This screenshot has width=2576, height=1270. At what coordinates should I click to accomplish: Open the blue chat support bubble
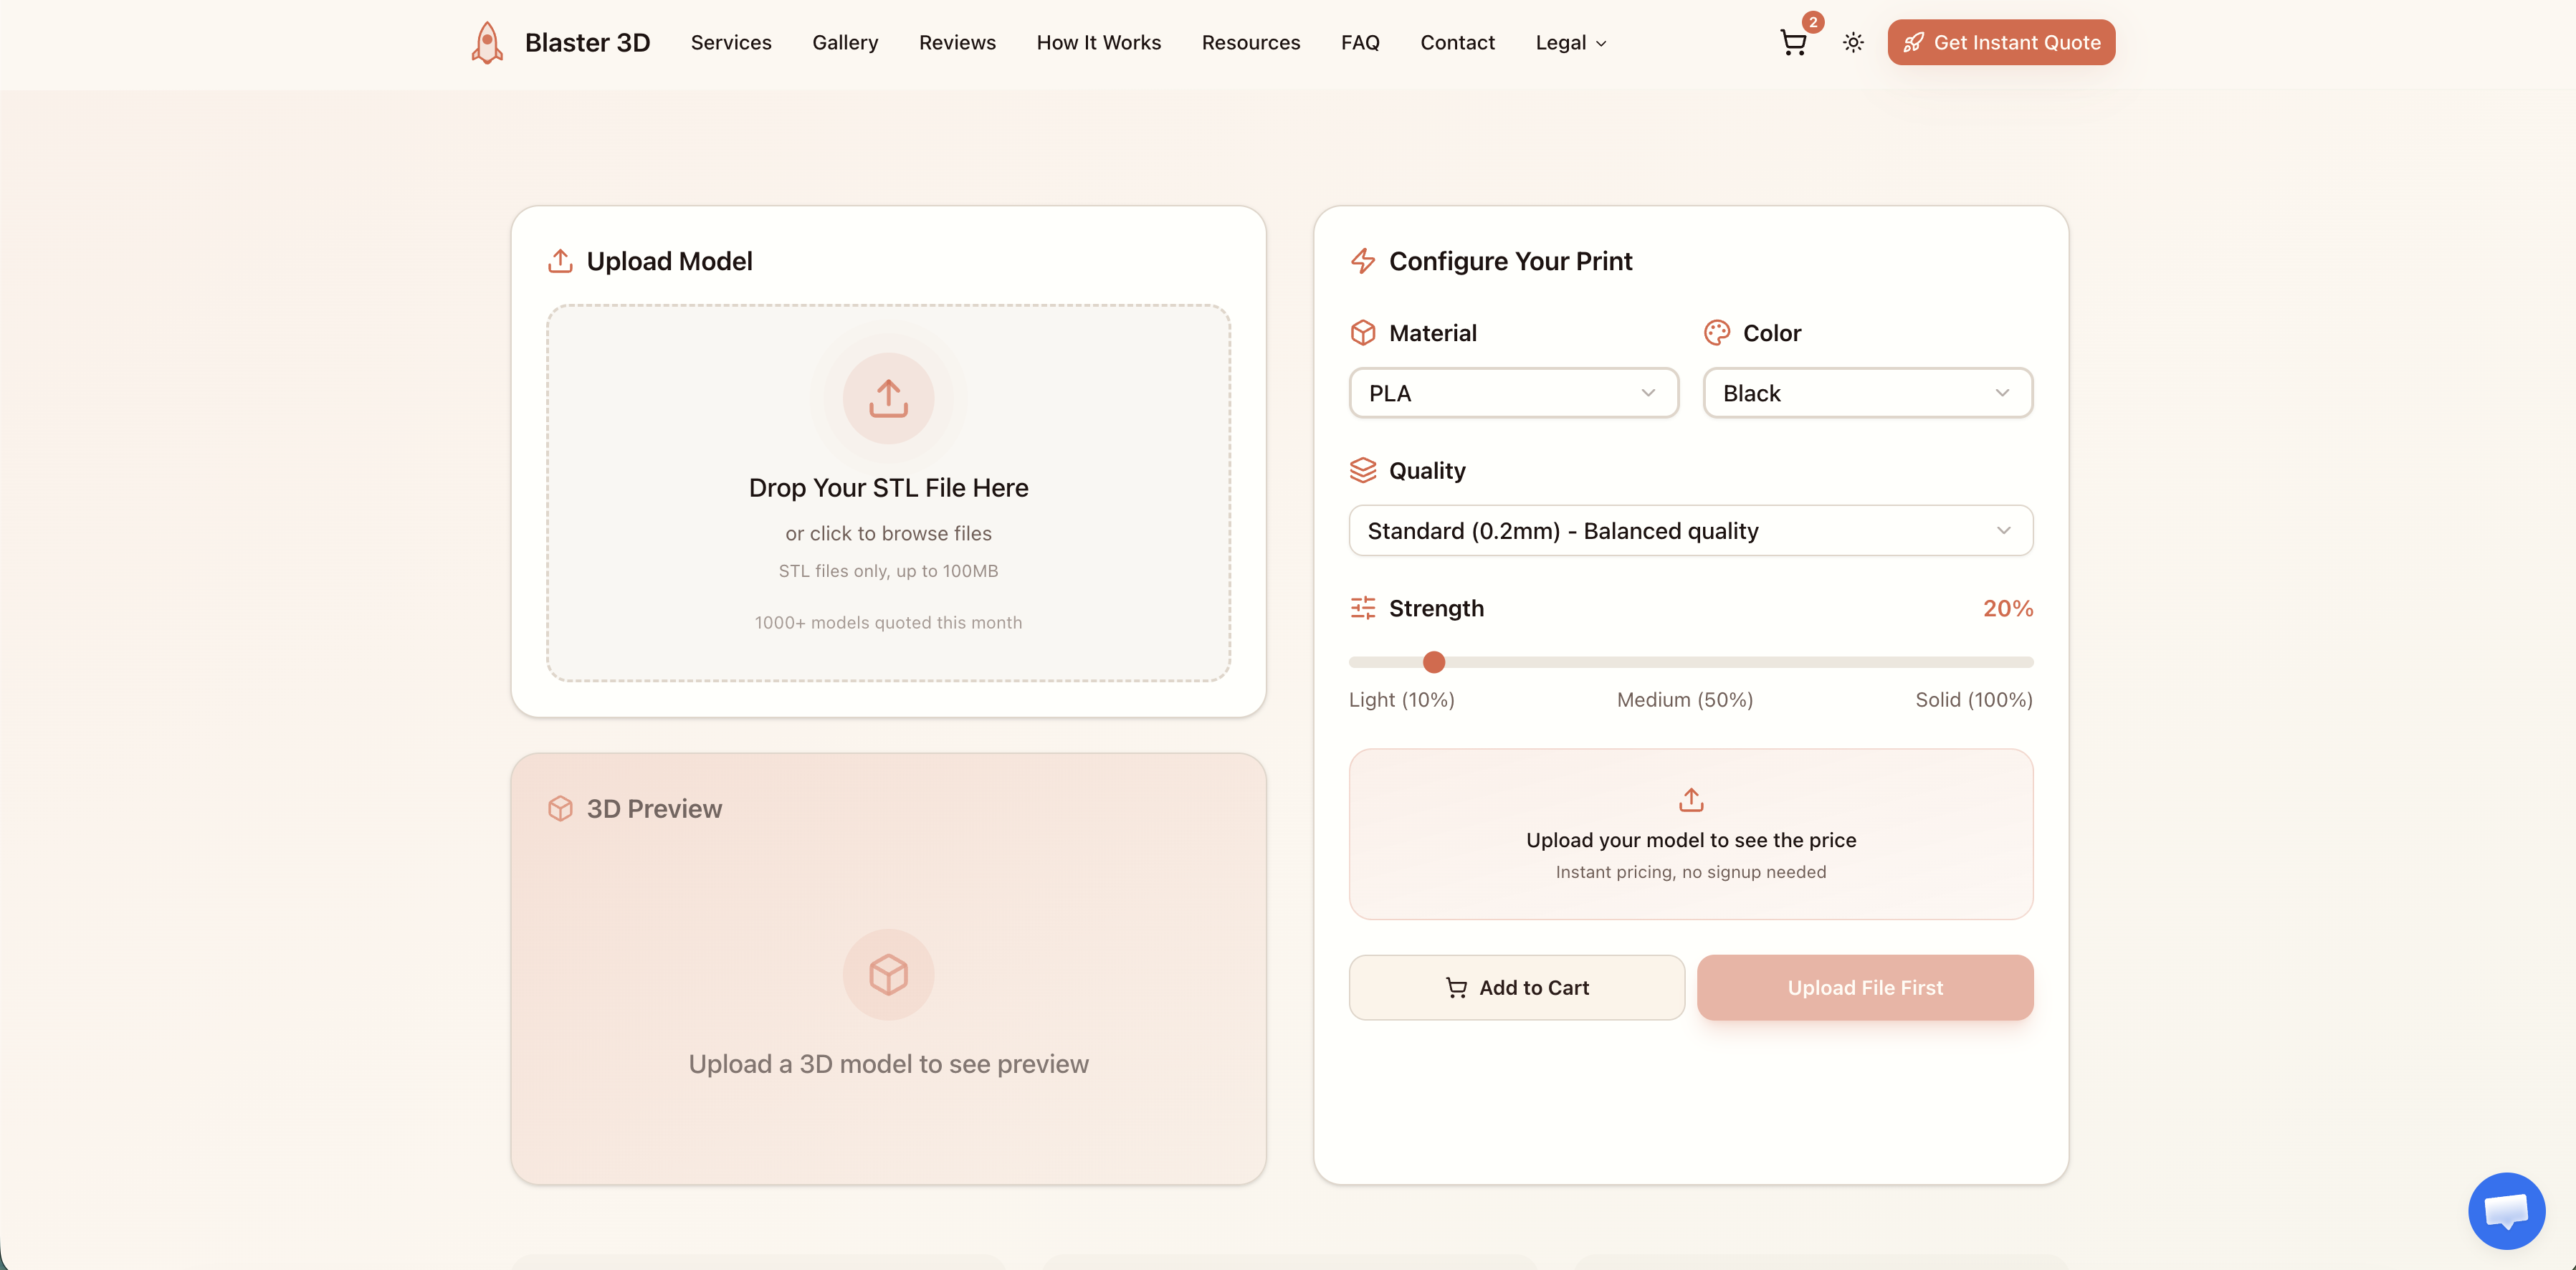[x=2506, y=1210]
